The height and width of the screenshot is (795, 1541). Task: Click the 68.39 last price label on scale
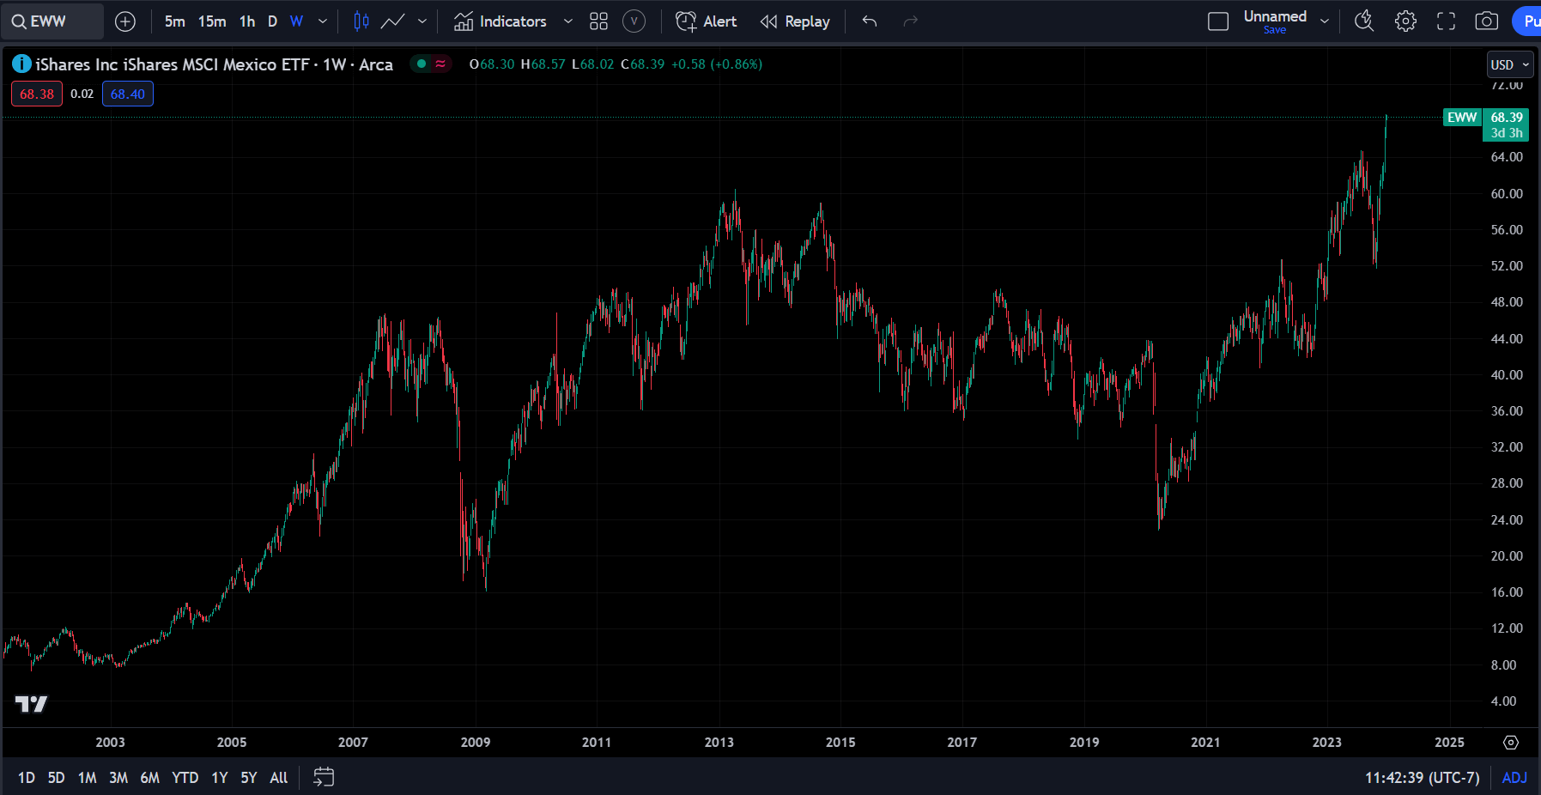(1507, 118)
